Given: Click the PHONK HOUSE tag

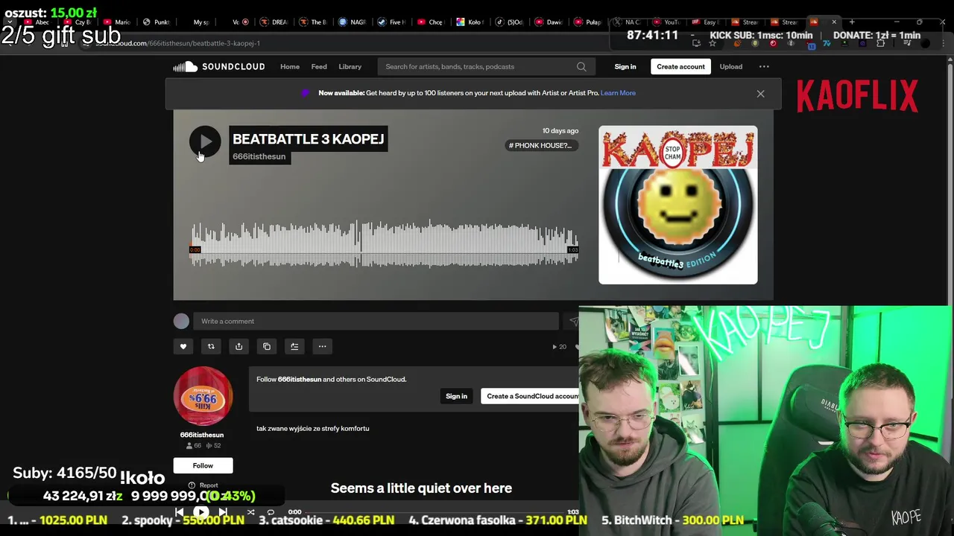Looking at the screenshot, I should click(540, 145).
